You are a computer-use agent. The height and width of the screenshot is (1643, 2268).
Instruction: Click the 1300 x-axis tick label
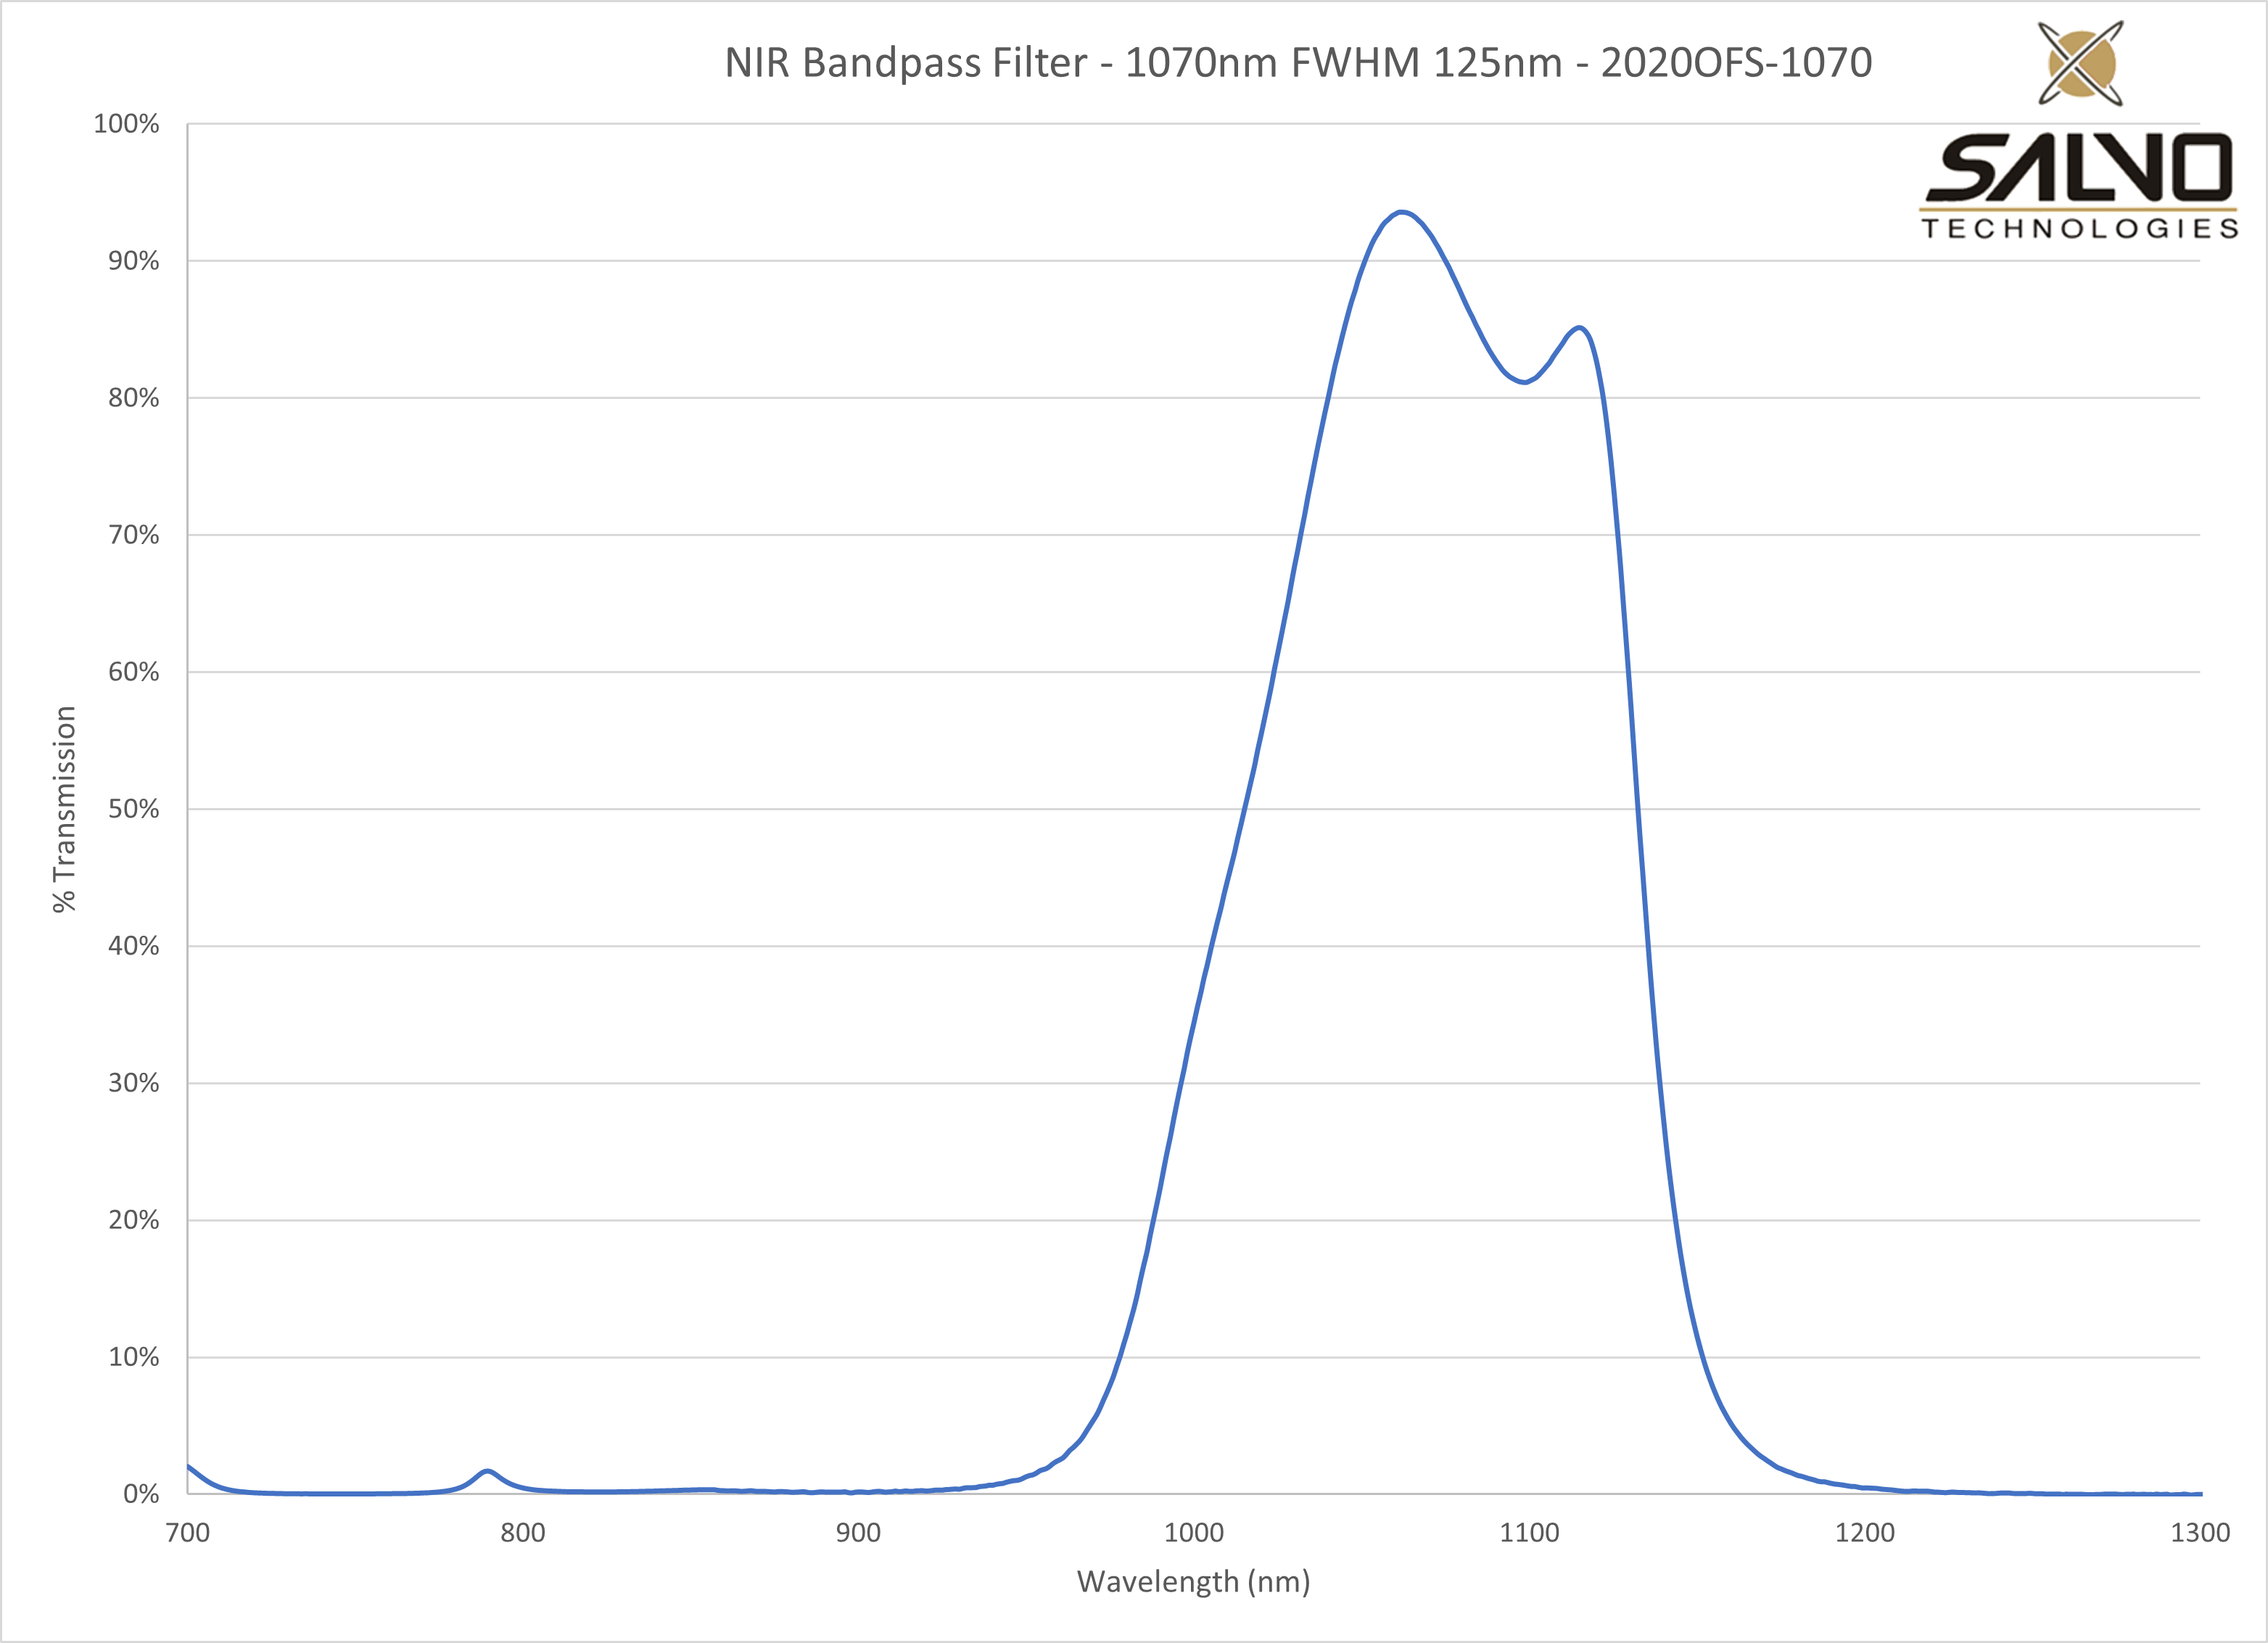coord(2200,1533)
